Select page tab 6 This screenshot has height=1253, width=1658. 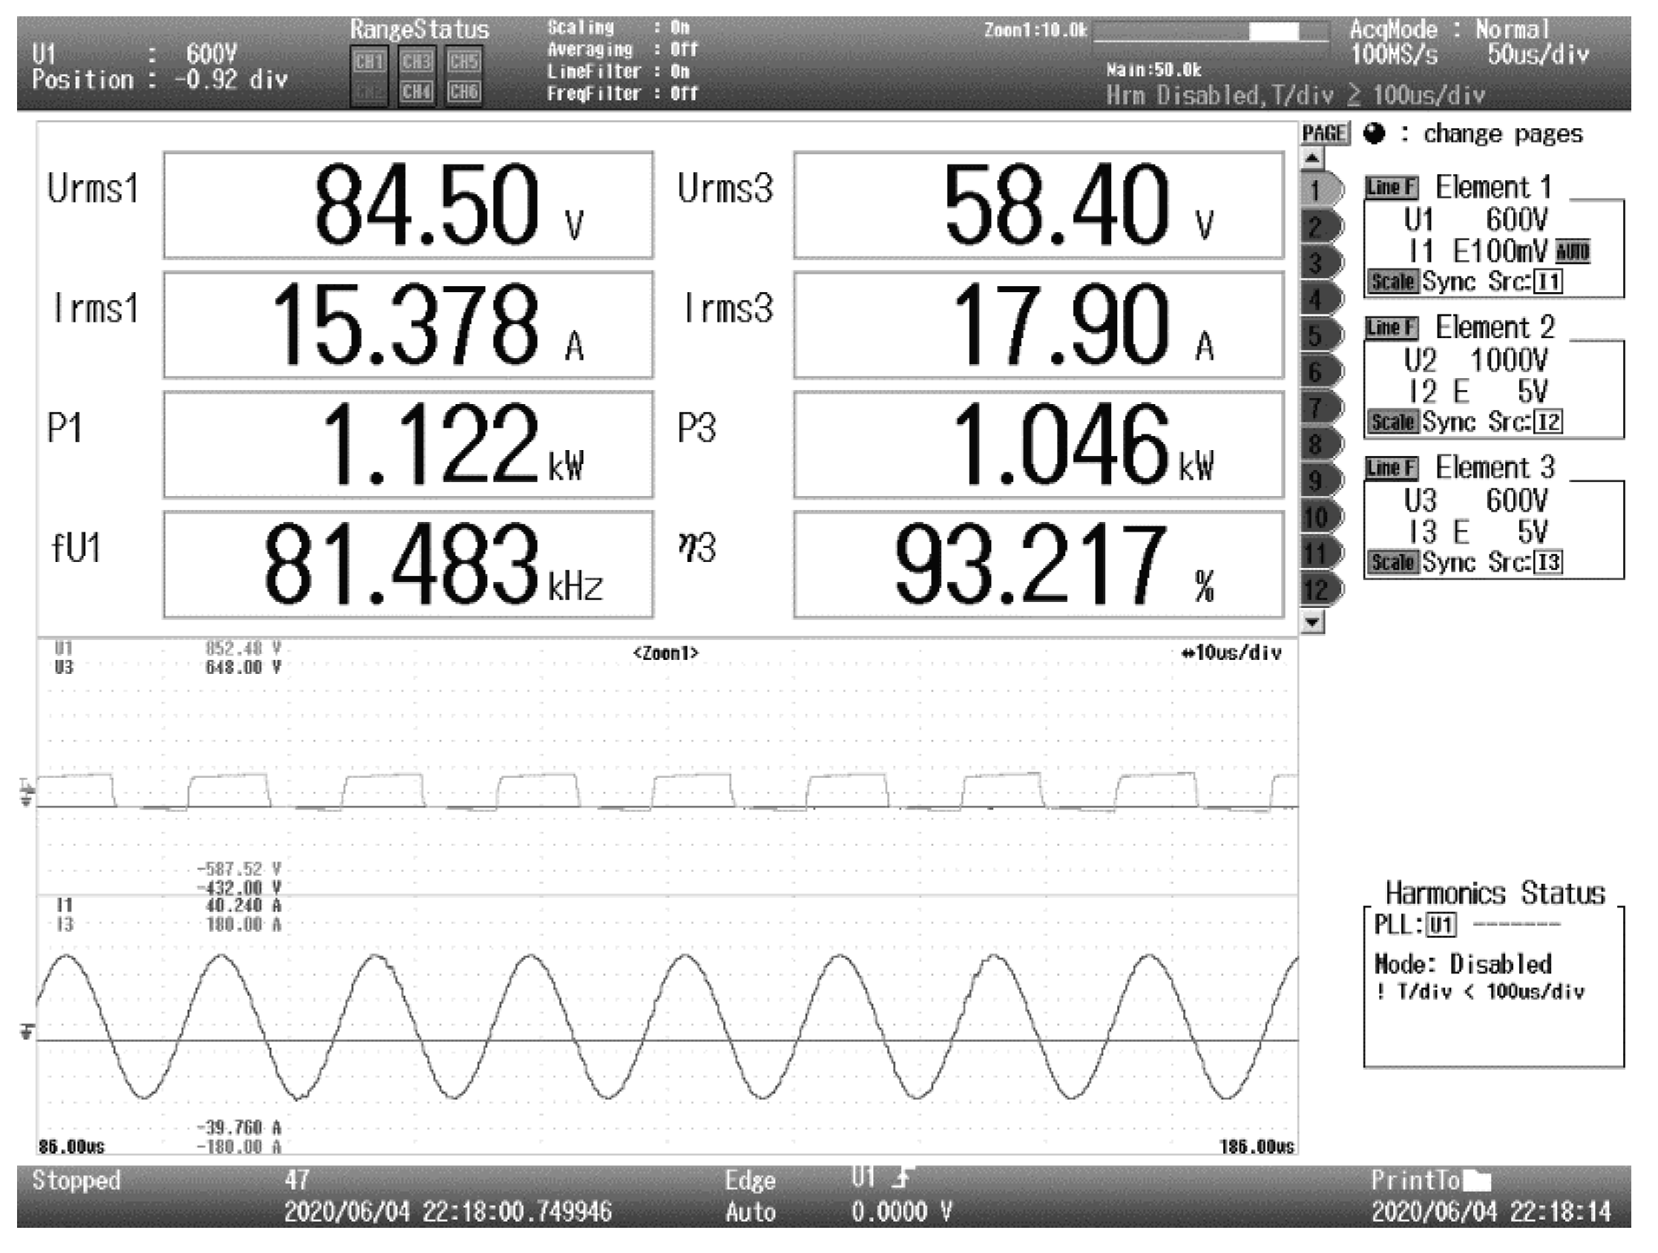click(x=1322, y=371)
